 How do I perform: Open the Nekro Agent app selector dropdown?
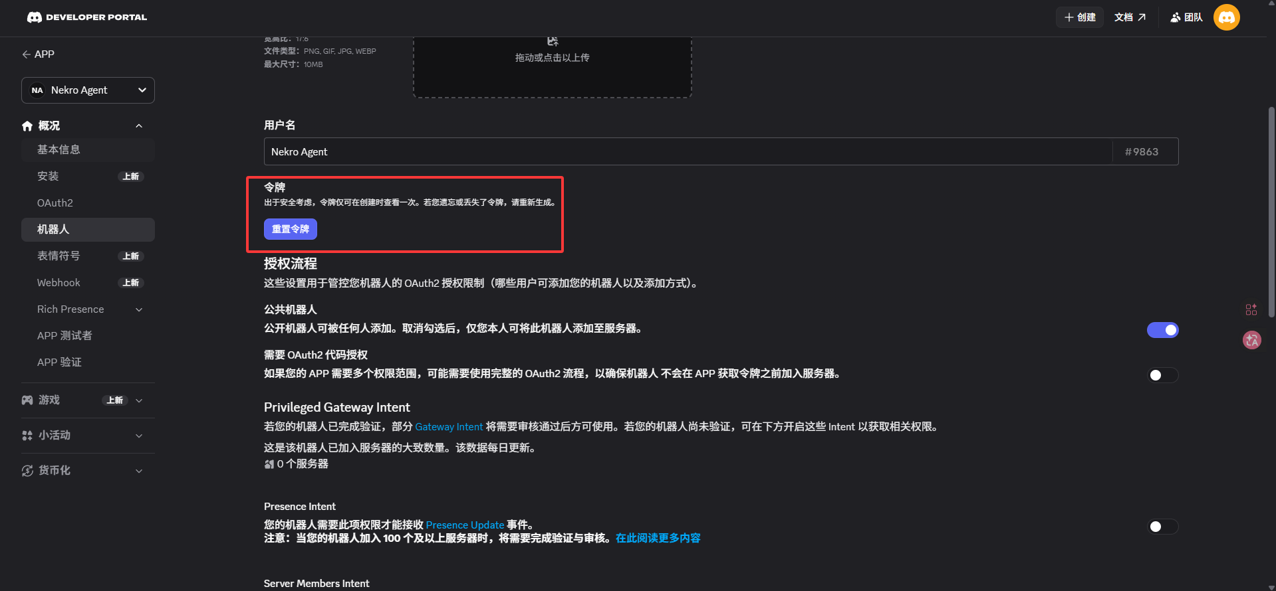point(88,90)
